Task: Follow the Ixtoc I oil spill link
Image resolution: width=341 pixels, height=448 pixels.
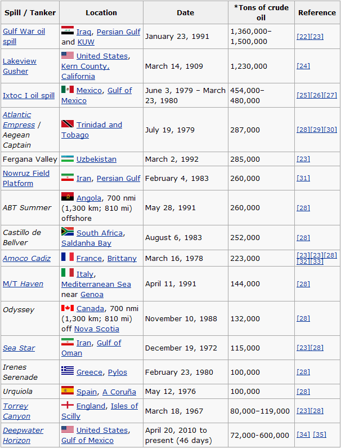Action: 29,95
